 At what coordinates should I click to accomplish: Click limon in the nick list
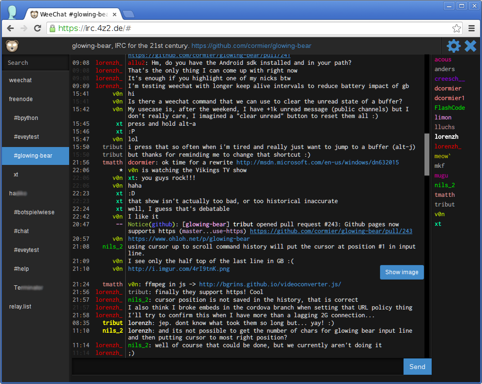(443, 118)
